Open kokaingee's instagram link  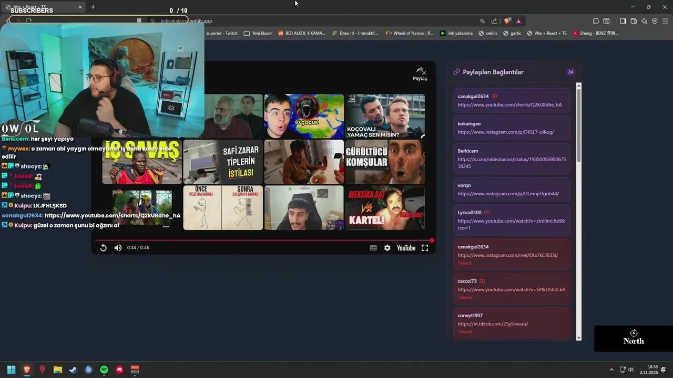point(506,132)
